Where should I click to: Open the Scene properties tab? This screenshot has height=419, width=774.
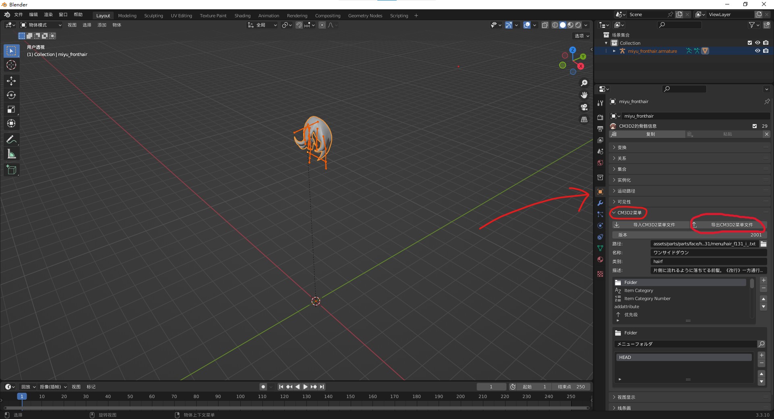click(x=600, y=151)
